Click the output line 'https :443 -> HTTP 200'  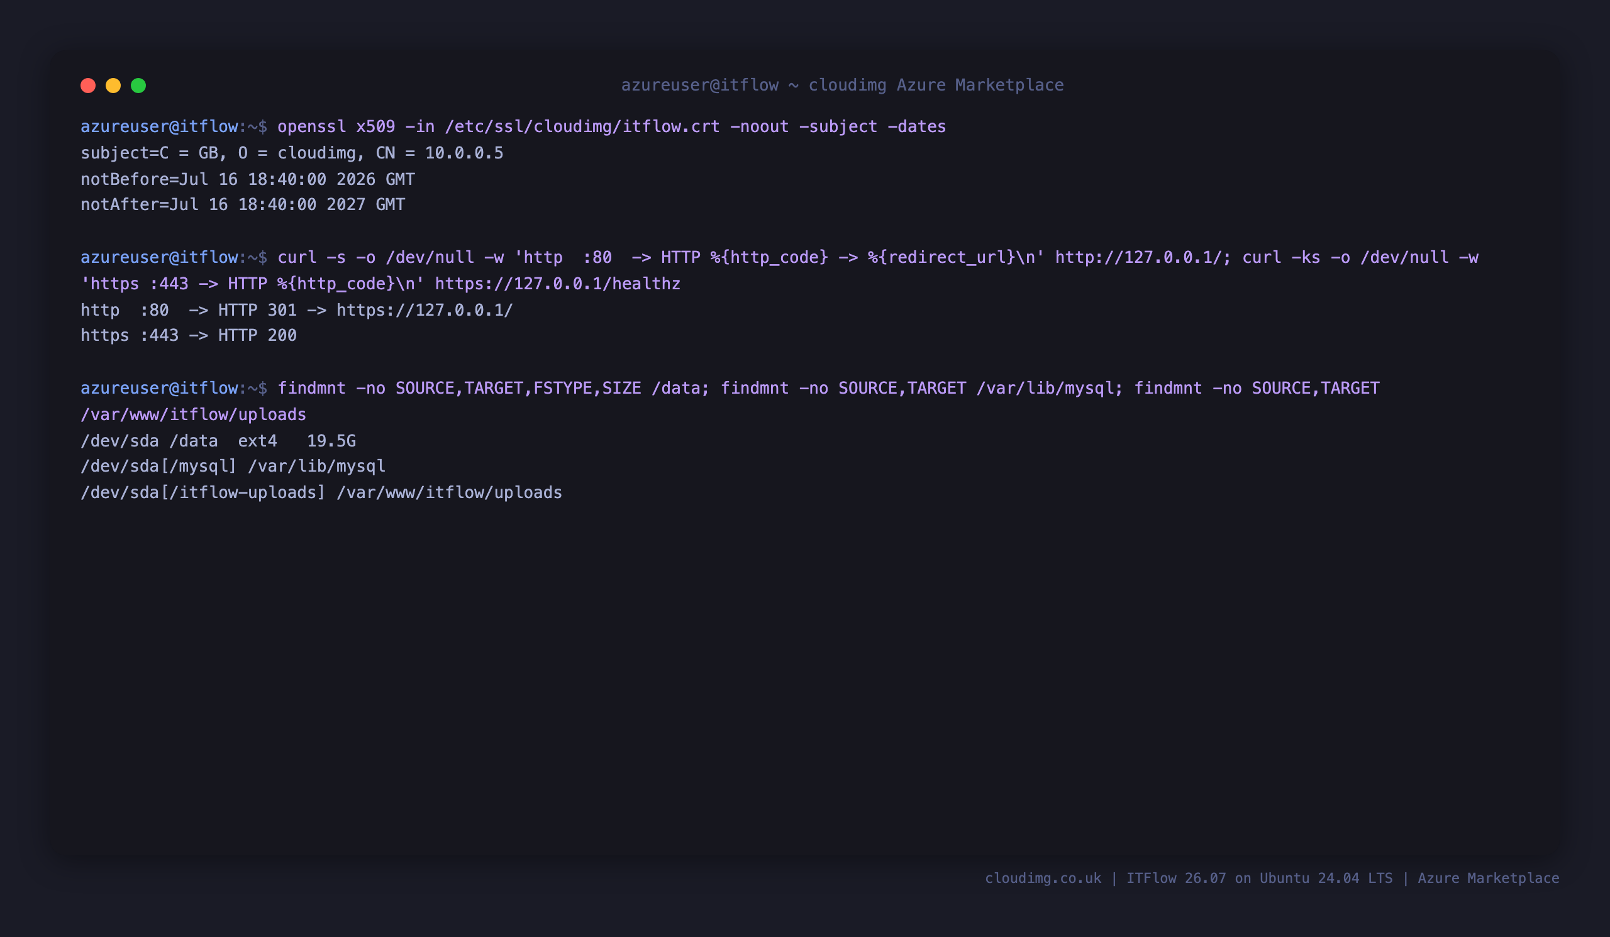189,335
